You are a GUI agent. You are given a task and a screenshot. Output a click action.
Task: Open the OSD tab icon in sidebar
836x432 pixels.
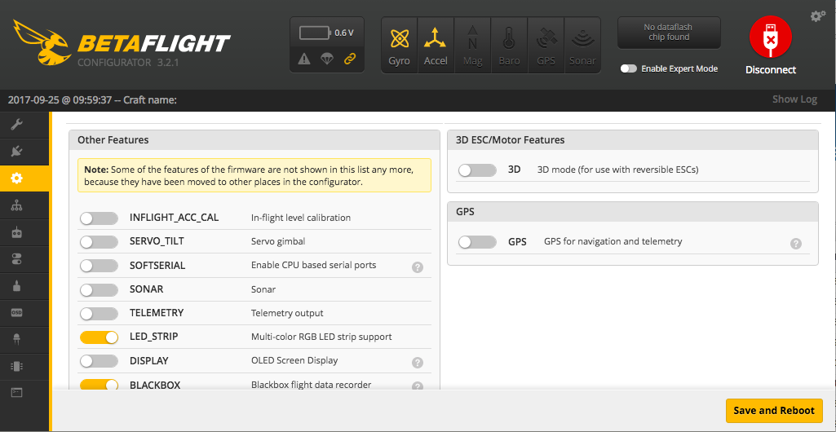(16, 313)
